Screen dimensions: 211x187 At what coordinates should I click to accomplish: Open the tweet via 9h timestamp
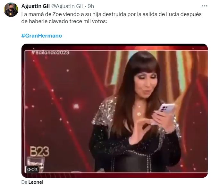91,6
